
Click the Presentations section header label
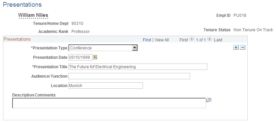point(17,39)
